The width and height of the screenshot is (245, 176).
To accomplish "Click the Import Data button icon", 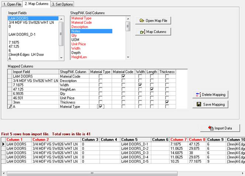I will pyautogui.click(x=211, y=128).
